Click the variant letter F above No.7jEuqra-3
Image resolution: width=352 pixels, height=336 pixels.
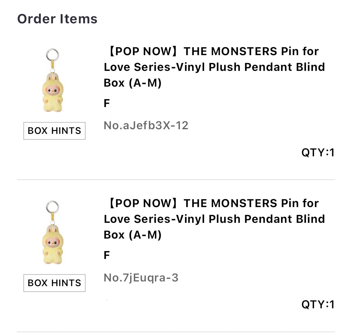(107, 255)
